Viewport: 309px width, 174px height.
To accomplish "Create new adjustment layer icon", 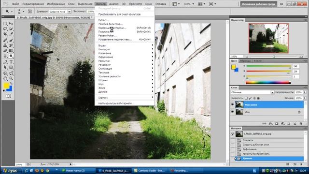I will pyautogui.click(x=283, y=124).
